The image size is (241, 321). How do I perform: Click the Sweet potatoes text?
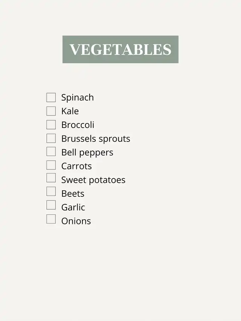[x=93, y=180]
